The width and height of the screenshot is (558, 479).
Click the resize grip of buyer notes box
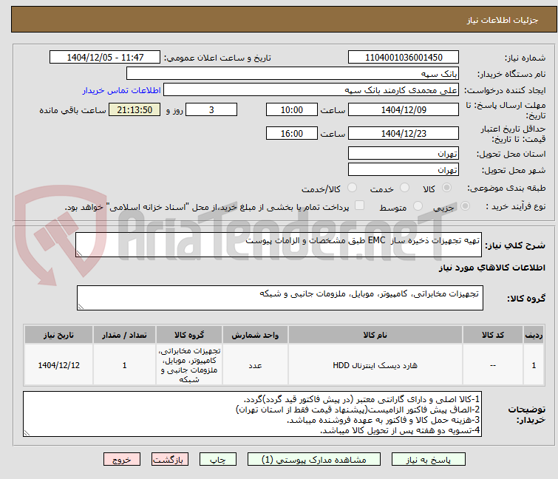pyautogui.click(x=27, y=432)
